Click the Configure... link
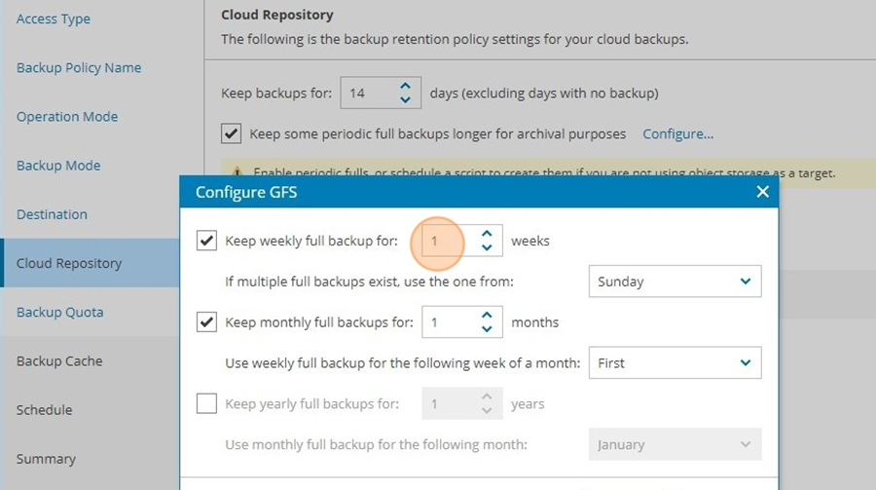The image size is (876, 490). 677,134
